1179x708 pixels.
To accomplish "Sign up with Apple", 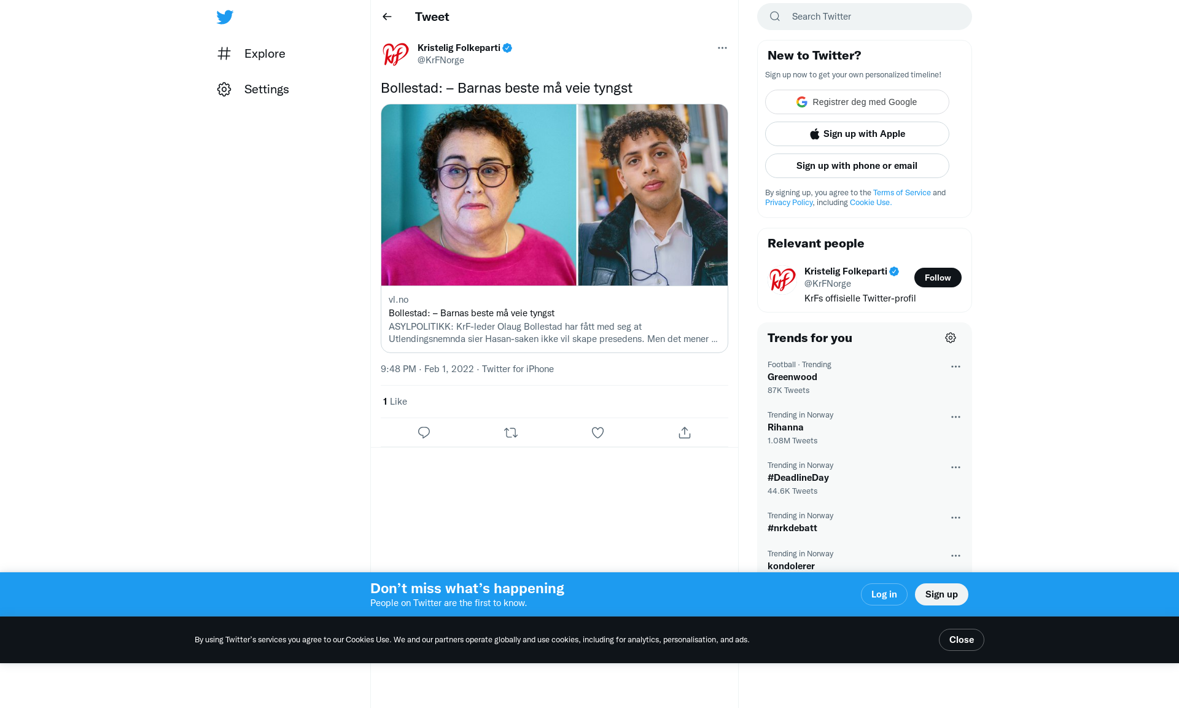I will pyautogui.click(x=857, y=134).
